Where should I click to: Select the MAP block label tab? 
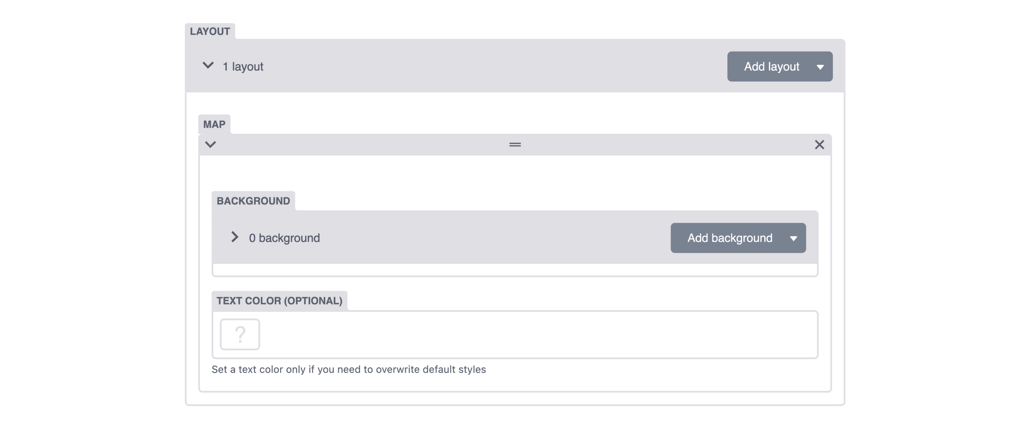click(214, 124)
